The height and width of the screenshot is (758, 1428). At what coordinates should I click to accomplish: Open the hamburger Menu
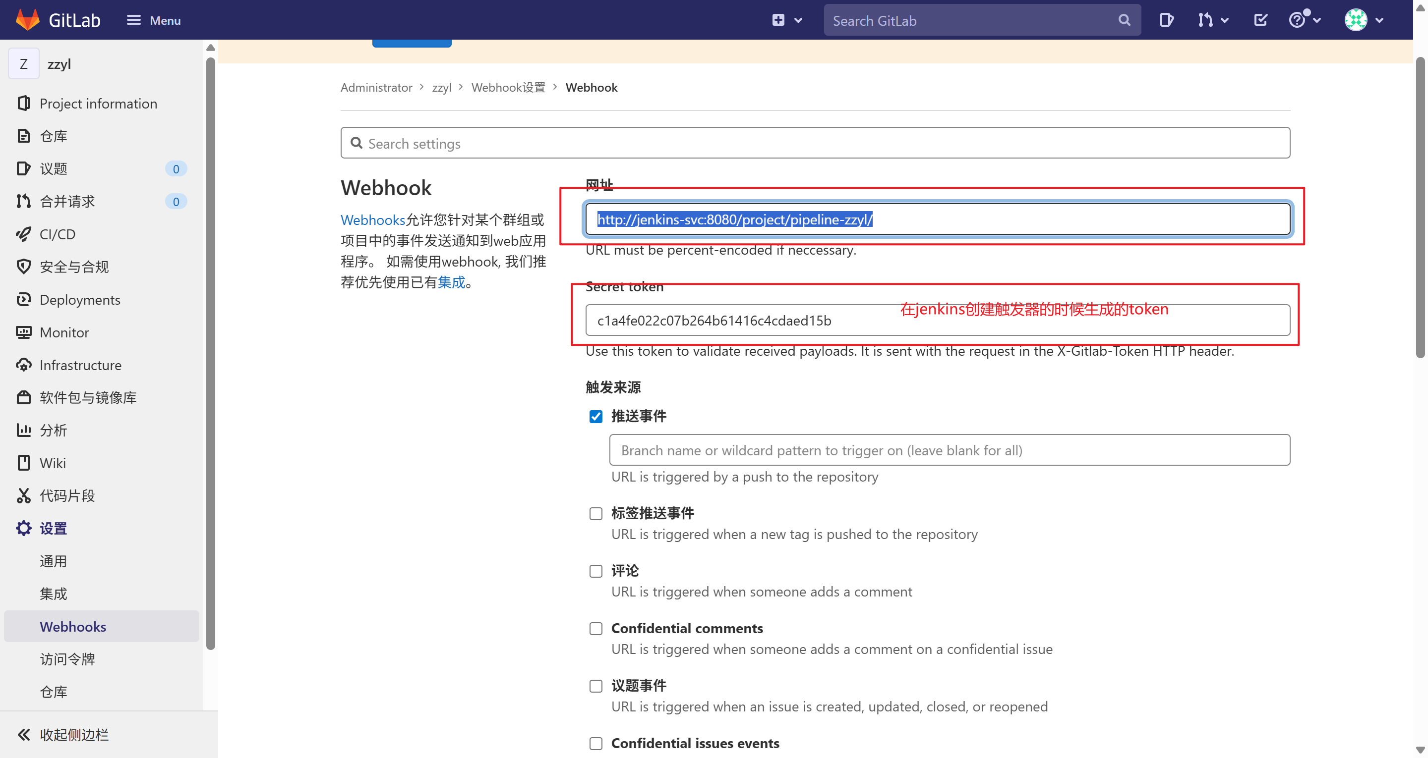click(154, 20)
